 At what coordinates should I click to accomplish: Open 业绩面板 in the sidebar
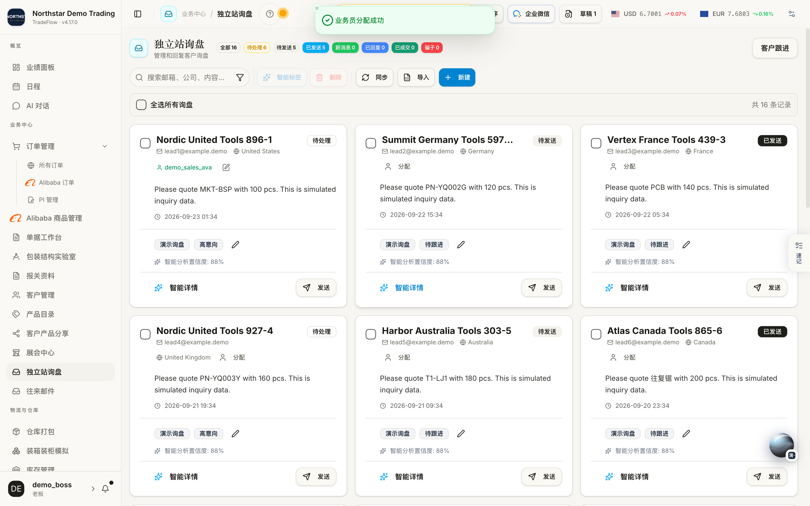pyautogui.click(x=60, y=67)
